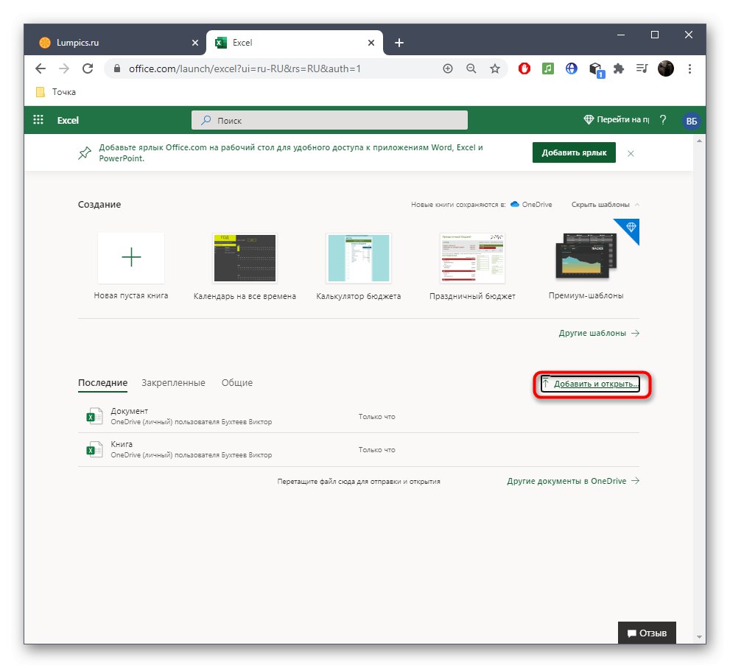The height and width of the screenshot is (668, 730).
Task: Dismiss the shortcut banner with the X
Action: click(631, 153)
